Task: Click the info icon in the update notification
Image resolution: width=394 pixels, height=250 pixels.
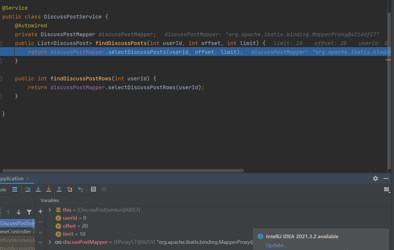Action: coord(260,236)
